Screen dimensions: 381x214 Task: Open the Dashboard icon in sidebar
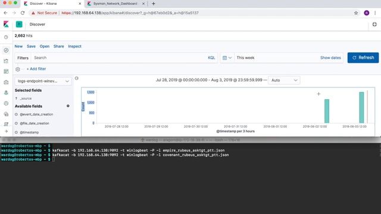[x=6, y=71]
